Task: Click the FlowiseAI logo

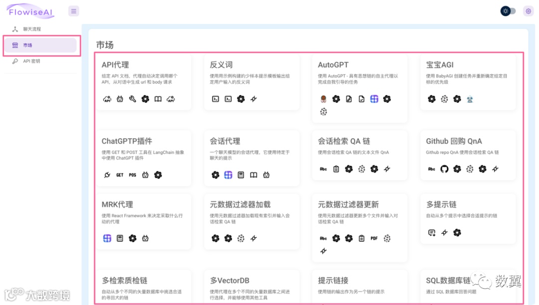Action: [30, 11]
